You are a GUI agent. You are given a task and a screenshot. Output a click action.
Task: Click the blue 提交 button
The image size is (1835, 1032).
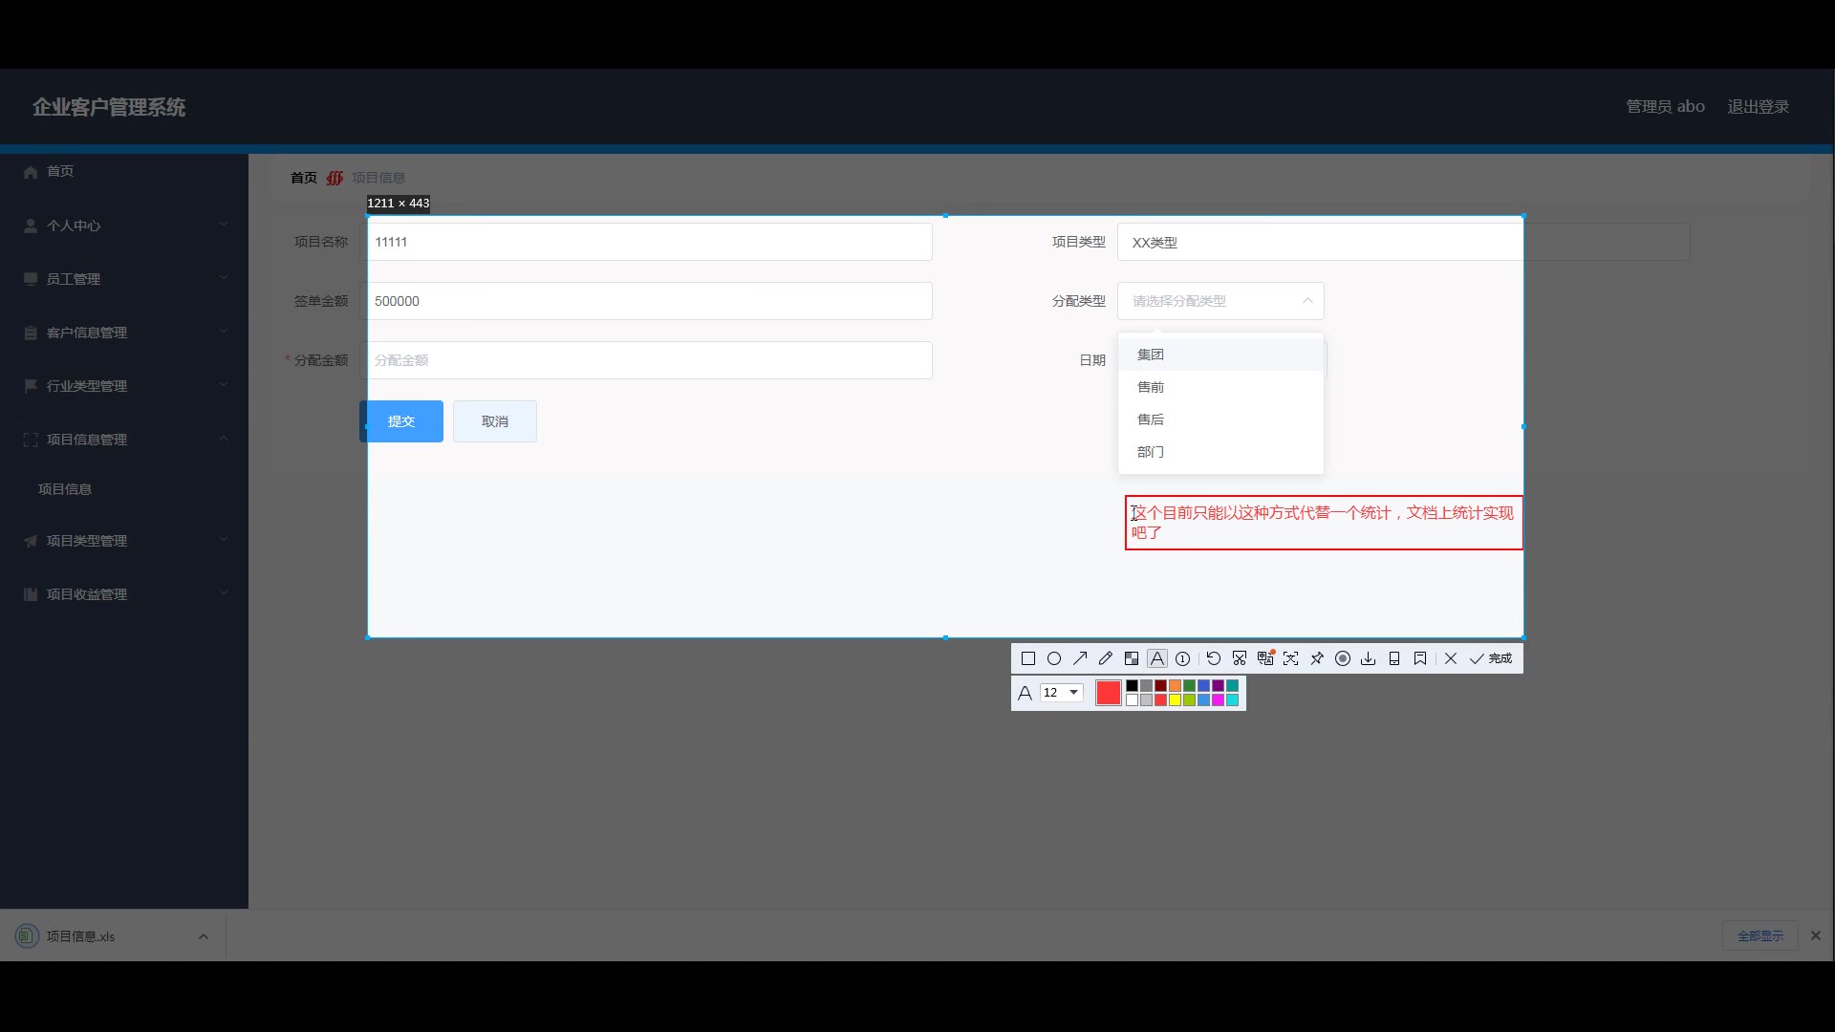pyautogui.click(x=401, y=421)
